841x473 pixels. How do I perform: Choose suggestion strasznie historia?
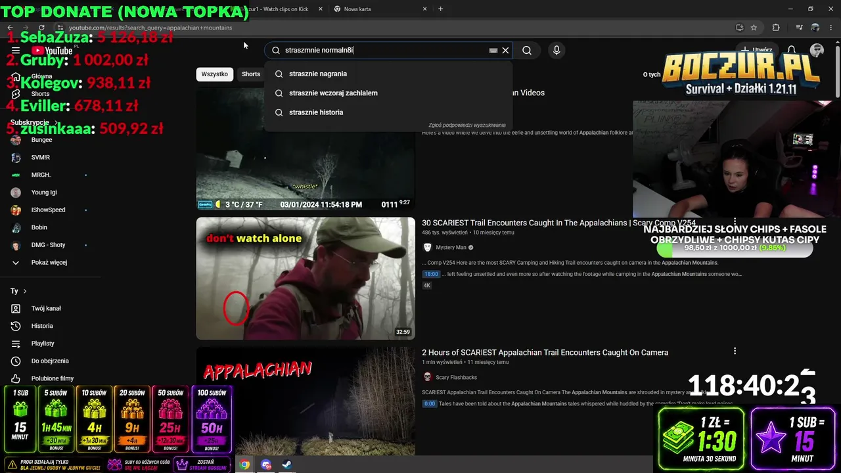point(388,112)
